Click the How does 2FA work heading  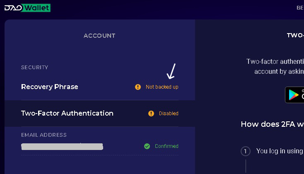click(x=273, y=124)
